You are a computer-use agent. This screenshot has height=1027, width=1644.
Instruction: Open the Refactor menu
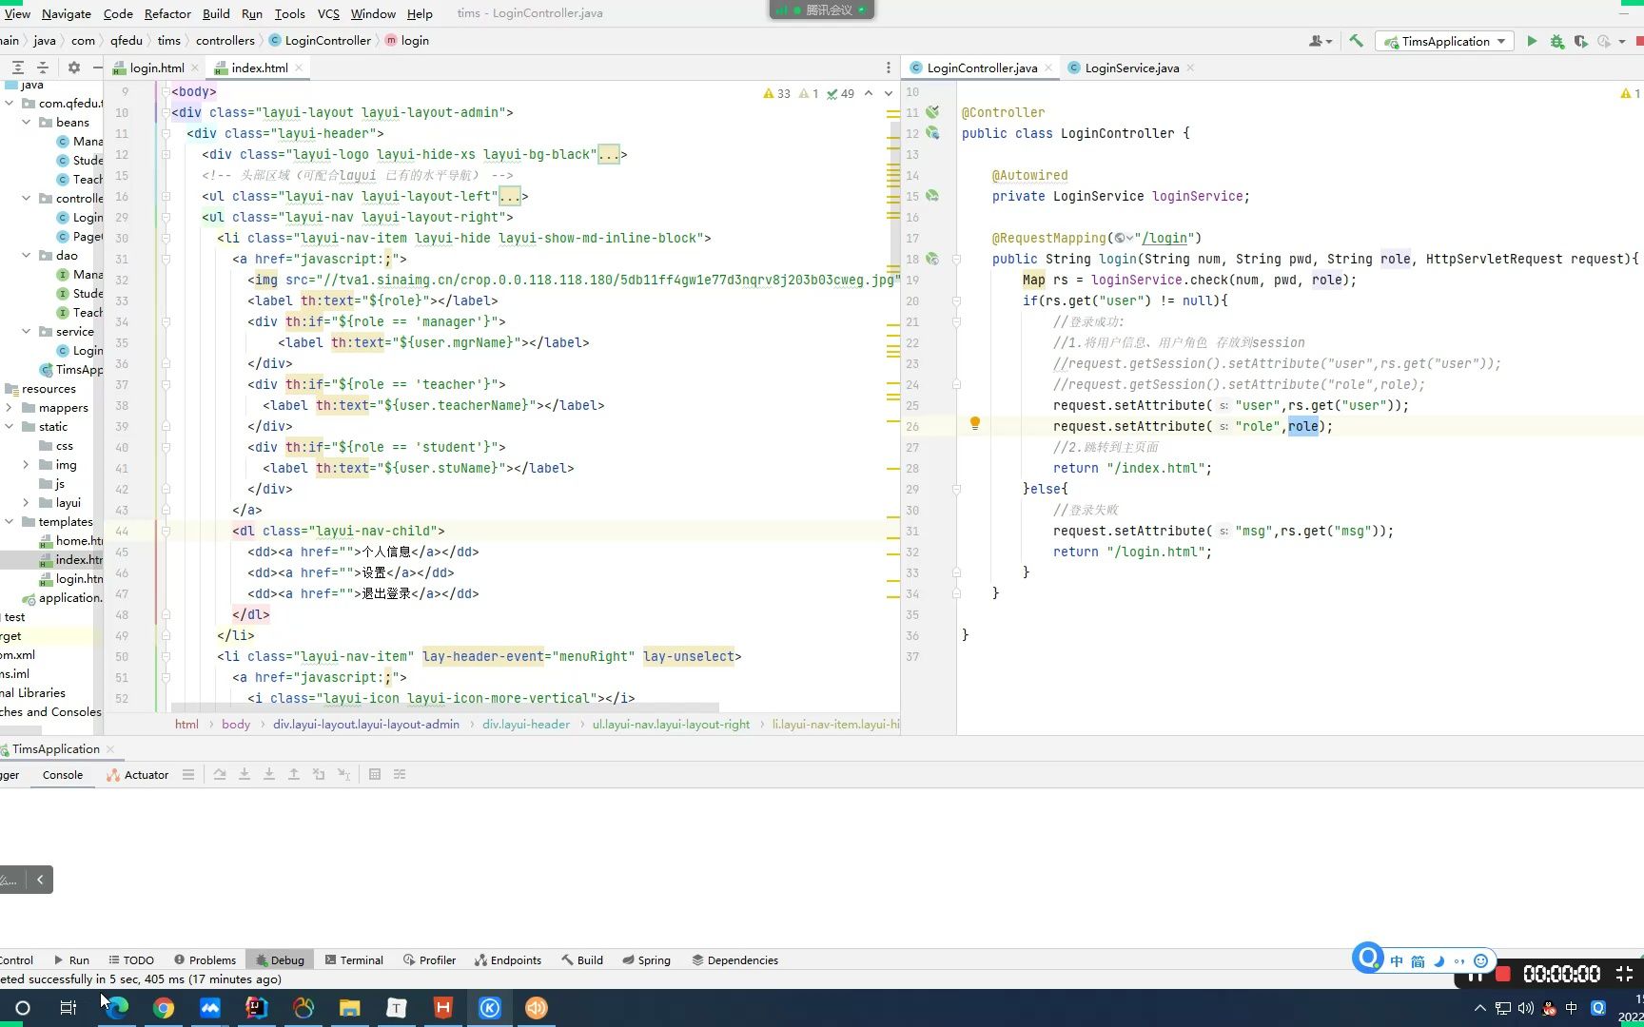coord(167,13)
